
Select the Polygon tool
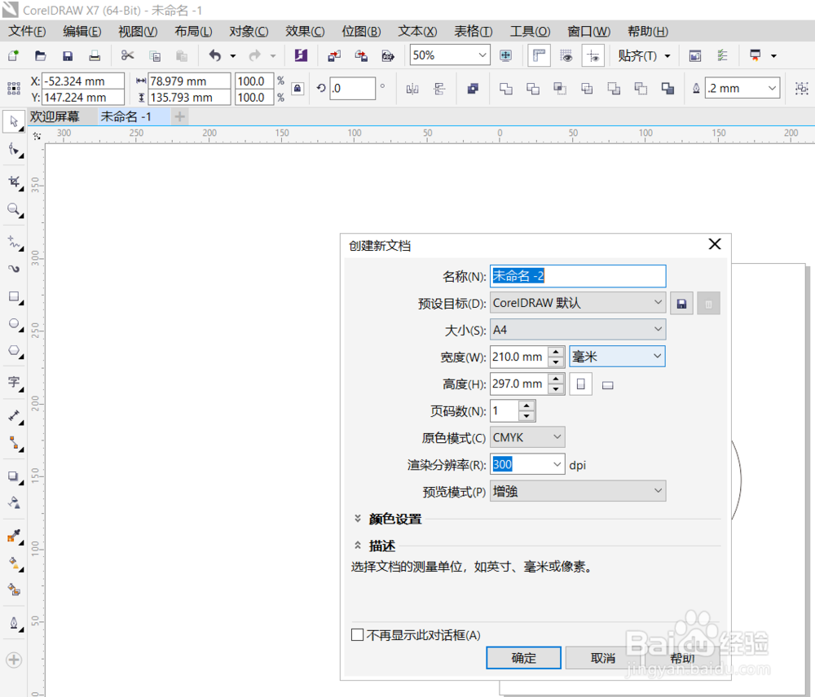pos(14,351)
